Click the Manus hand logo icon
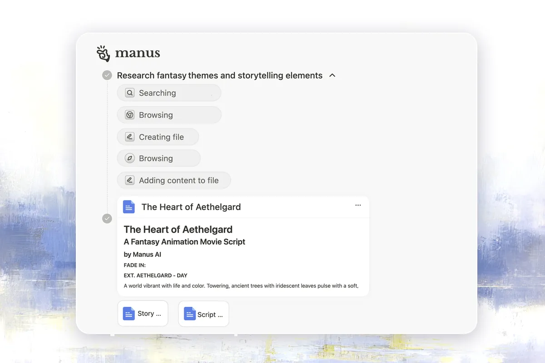545x363 pixels. click(104, 54)
